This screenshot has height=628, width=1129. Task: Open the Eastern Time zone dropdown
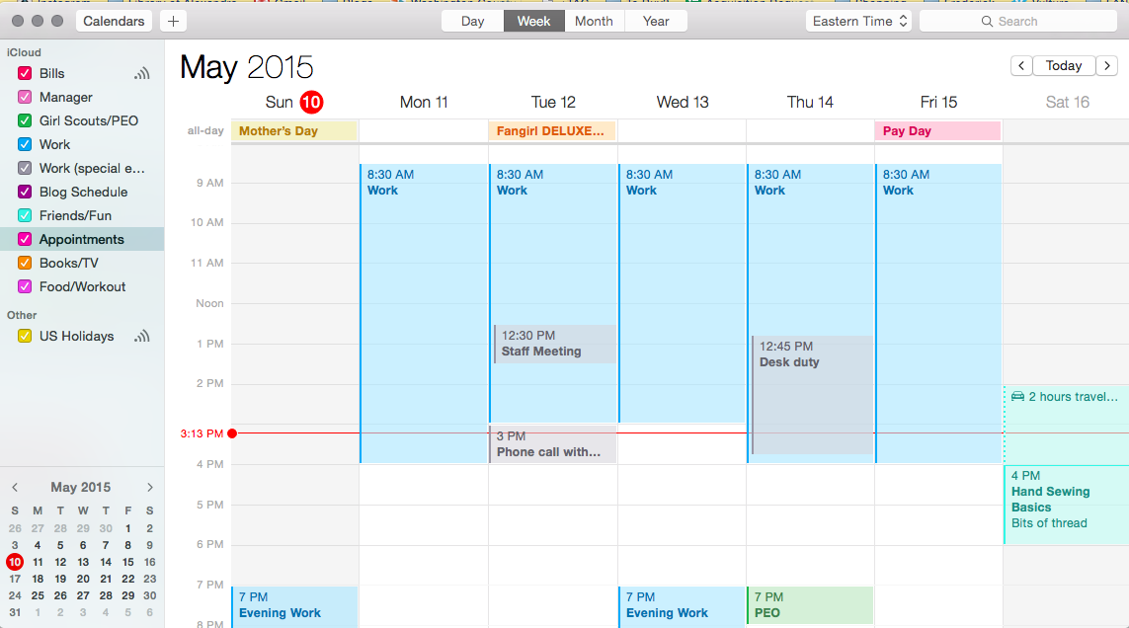tap(858, 21)
